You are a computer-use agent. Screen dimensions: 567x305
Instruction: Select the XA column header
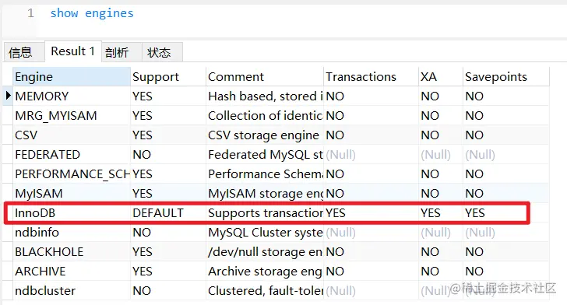point(441,76)
